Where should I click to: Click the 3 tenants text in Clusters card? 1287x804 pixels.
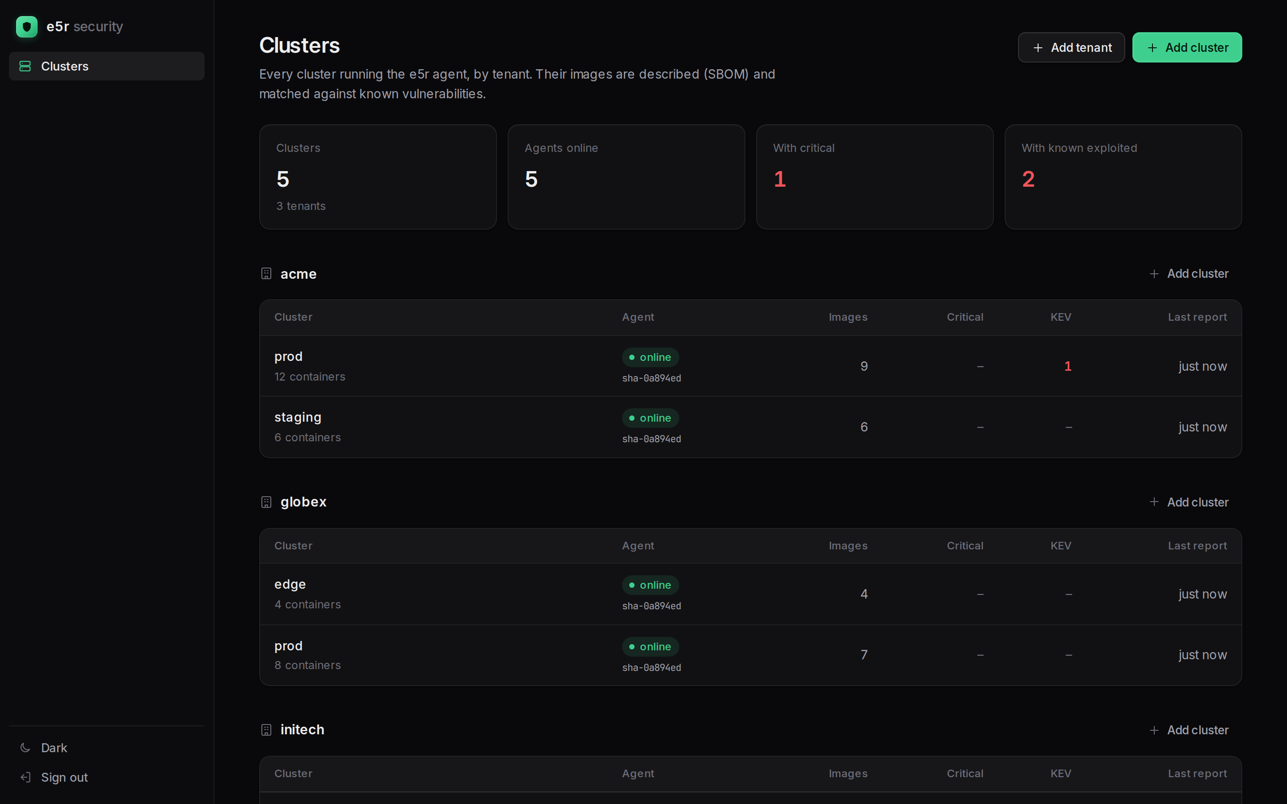click(x=300, y=206)
